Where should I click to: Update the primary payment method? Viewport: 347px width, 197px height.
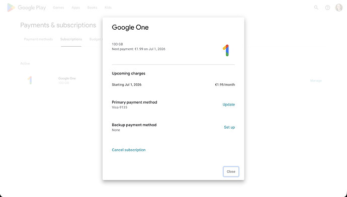click(229, 105)
